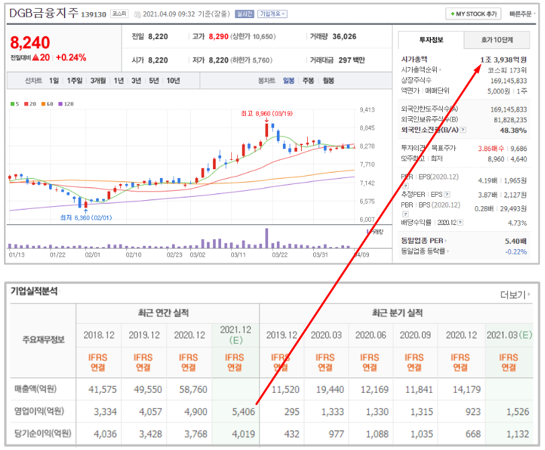Viewport: 545px width, 450px height.
Task: Switch to the 투자정보 tab
Action: 431,40
